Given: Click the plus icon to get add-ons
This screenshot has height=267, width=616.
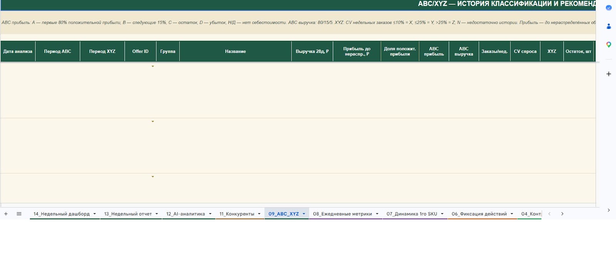Looking at the screenshot, I should click(x=609, y=74).
